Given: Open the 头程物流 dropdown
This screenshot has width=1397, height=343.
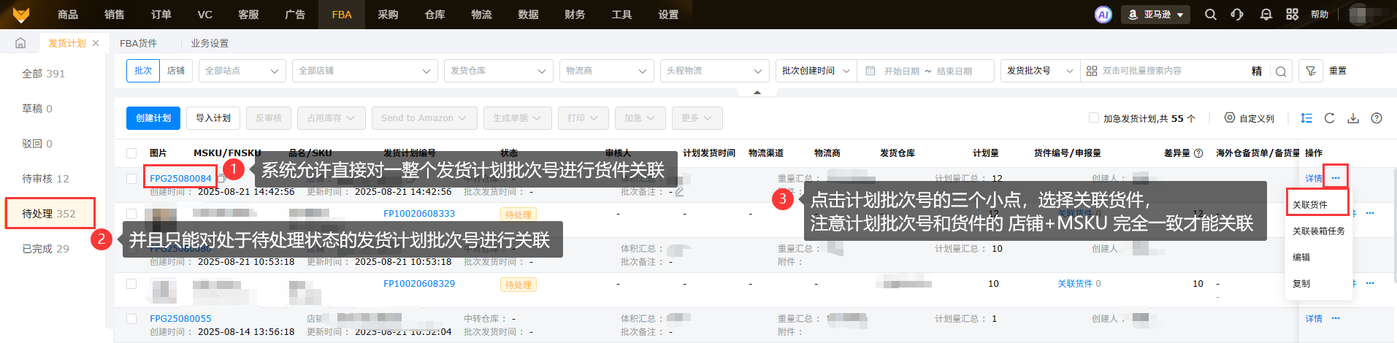Looking at the screenshot, I should click(x=715, y=71).
